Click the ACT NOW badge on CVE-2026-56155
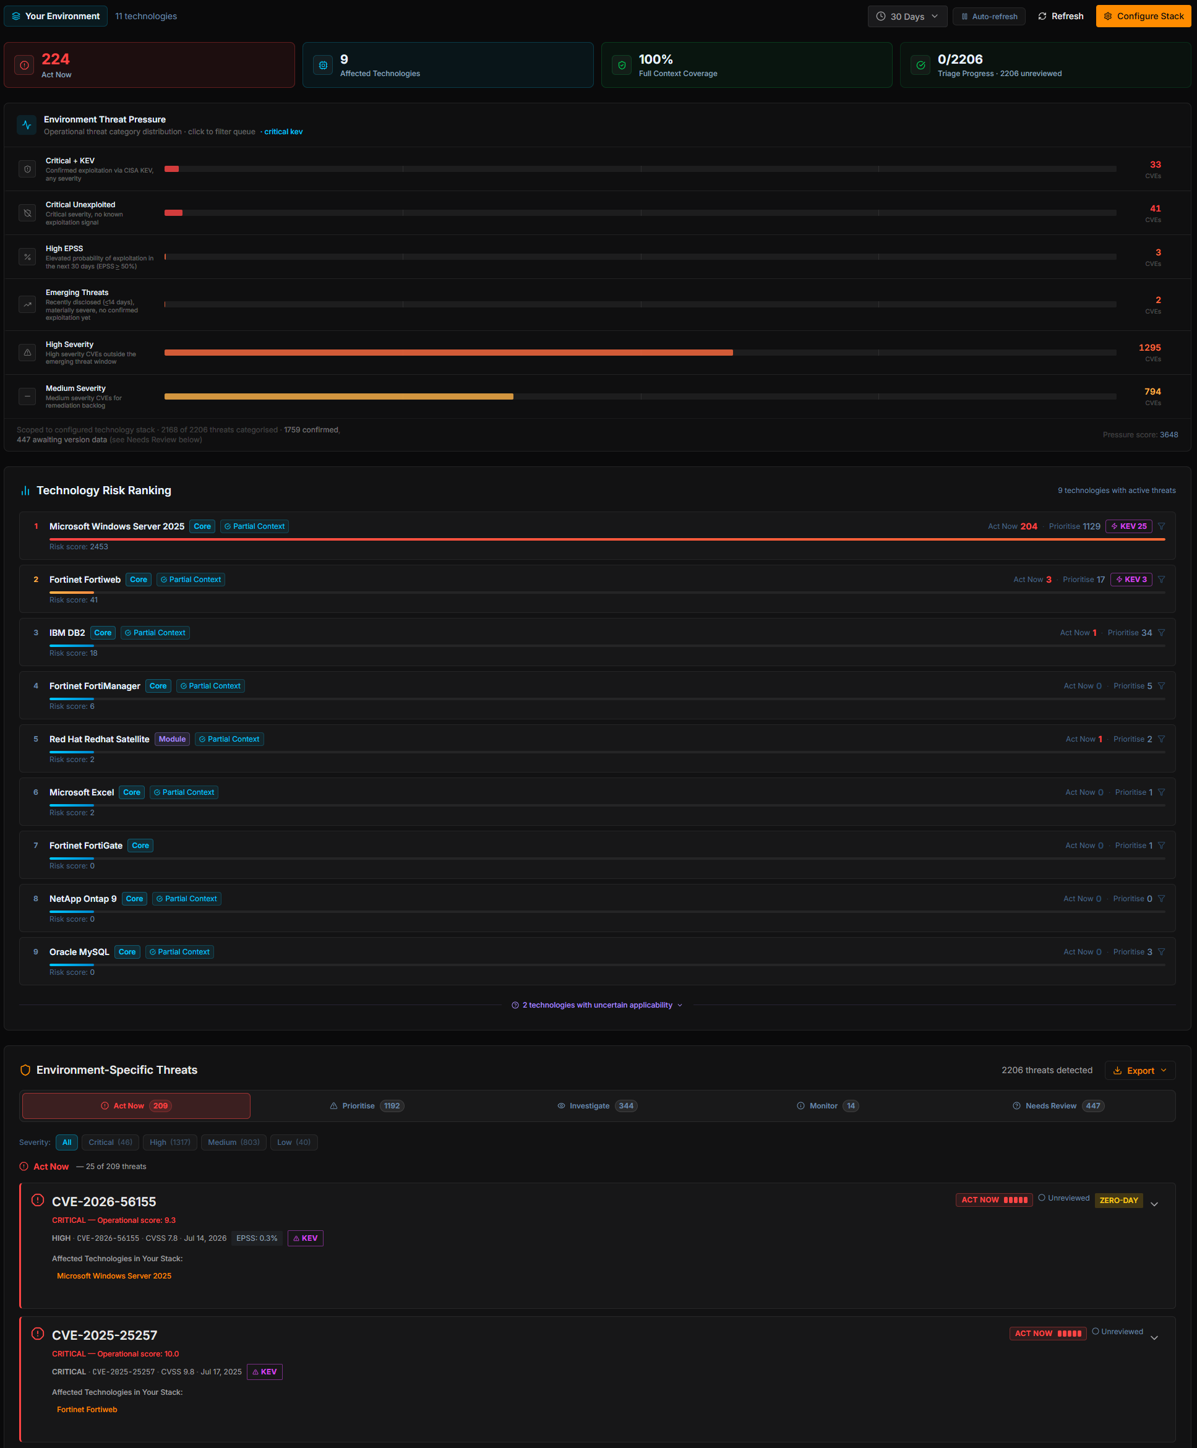Viewport: 1197px width, 1448px height. coord(993,1200)
